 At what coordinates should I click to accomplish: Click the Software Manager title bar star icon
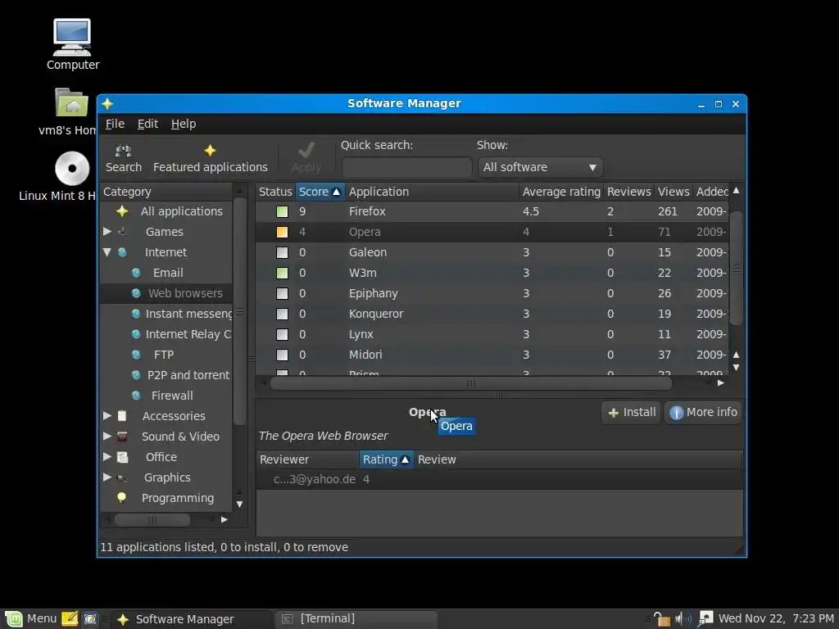tap(107, 103)
